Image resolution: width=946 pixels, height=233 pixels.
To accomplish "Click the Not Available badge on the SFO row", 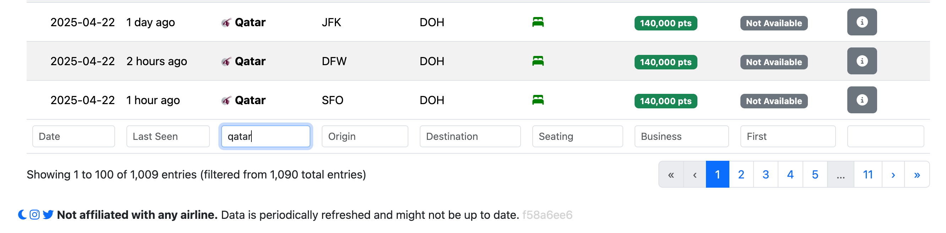I will pos(773,101).
